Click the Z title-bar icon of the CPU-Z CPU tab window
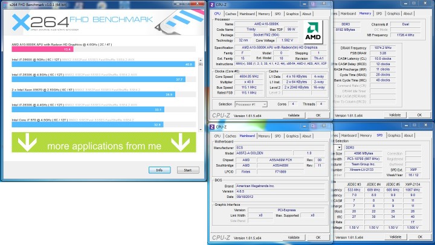Image resolution: width=435 pixels, height=245 pixels. point(212,4)
